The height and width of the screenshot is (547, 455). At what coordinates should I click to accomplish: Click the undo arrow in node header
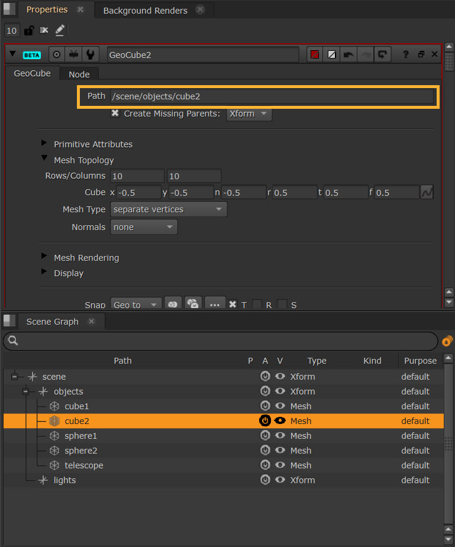[x=349, y=54]
